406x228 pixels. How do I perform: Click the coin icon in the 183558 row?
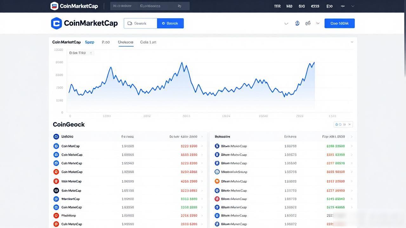(56, 207)
